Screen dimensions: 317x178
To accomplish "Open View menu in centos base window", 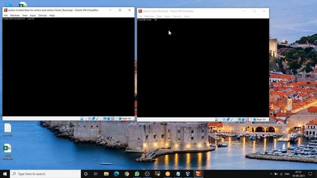I will 25,15.
